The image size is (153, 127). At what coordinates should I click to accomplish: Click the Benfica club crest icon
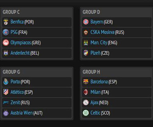click(x=6, y=22)
